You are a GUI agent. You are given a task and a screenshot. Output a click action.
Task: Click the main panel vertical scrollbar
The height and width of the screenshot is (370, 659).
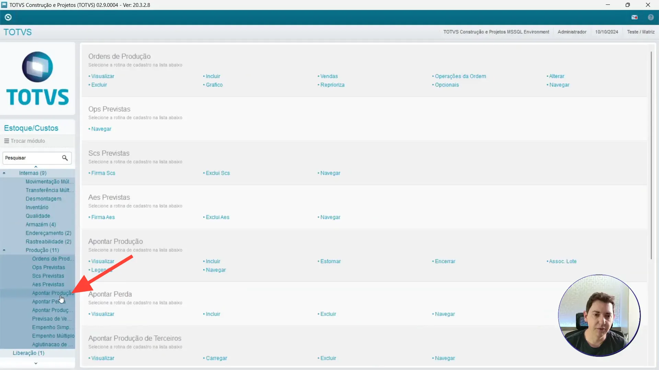pyautogui.click(x=651, y=155)
